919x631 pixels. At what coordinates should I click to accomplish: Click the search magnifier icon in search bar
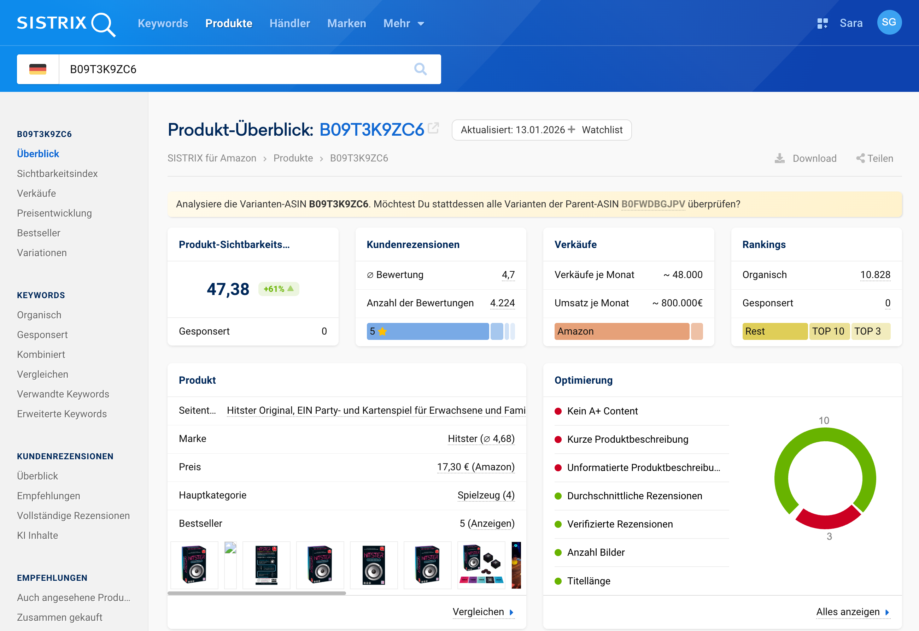tap(420, 69)
